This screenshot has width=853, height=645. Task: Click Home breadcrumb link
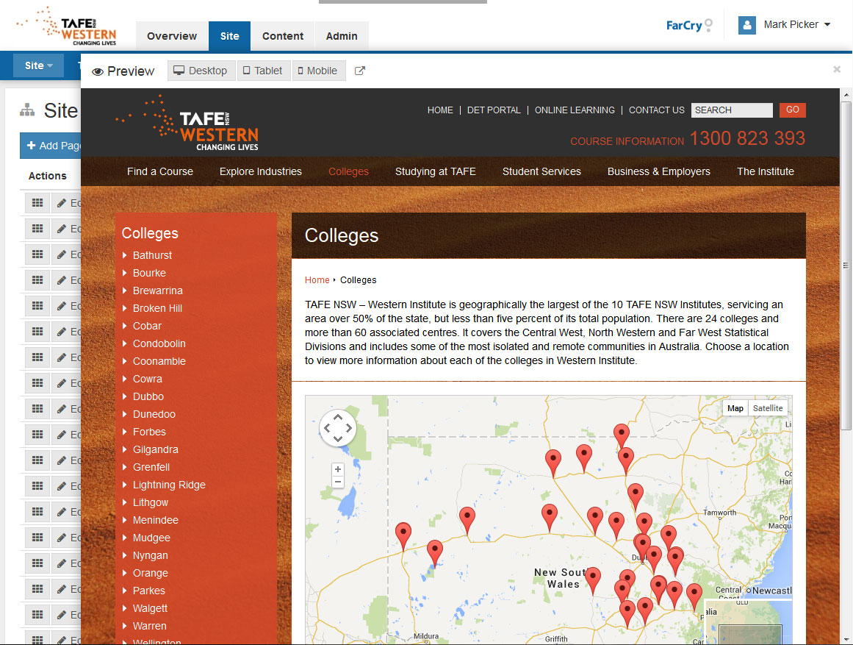click(317, 280)
